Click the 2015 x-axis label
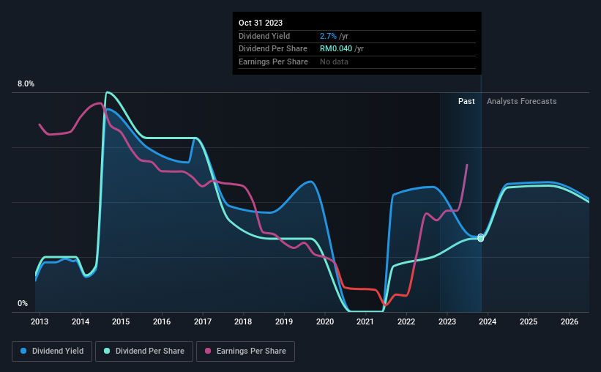 (121, 321)
